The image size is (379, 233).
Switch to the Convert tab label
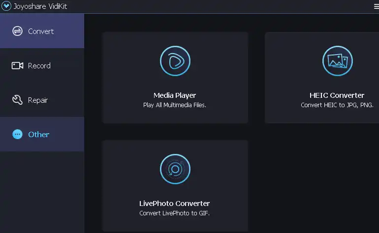[x=41, y=31]
